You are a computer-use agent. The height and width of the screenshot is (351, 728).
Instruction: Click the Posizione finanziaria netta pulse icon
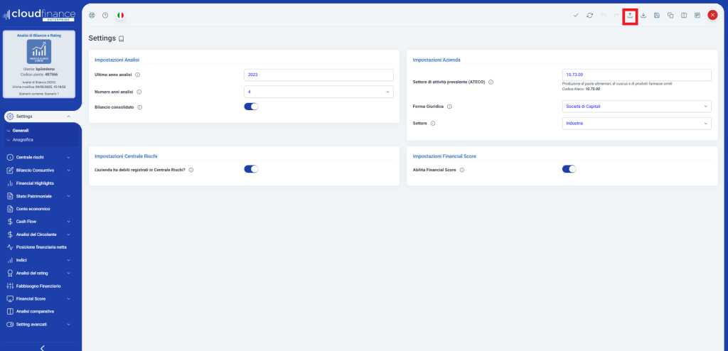click(x=10, y=247)
